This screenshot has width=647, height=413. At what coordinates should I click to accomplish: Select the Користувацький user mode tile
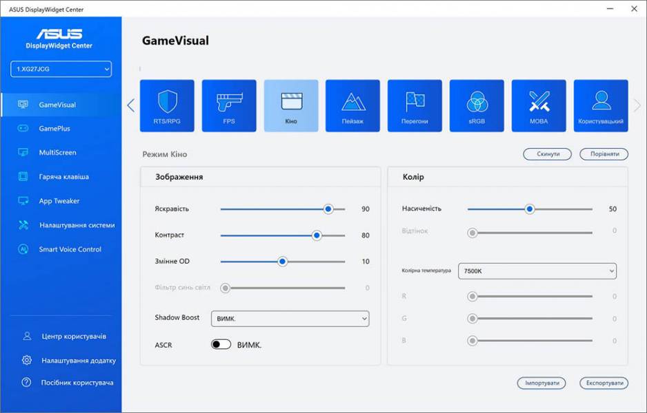[x=601, y=106]
